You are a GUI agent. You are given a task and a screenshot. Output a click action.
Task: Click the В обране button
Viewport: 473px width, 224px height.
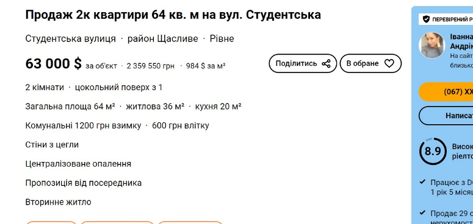370,63
